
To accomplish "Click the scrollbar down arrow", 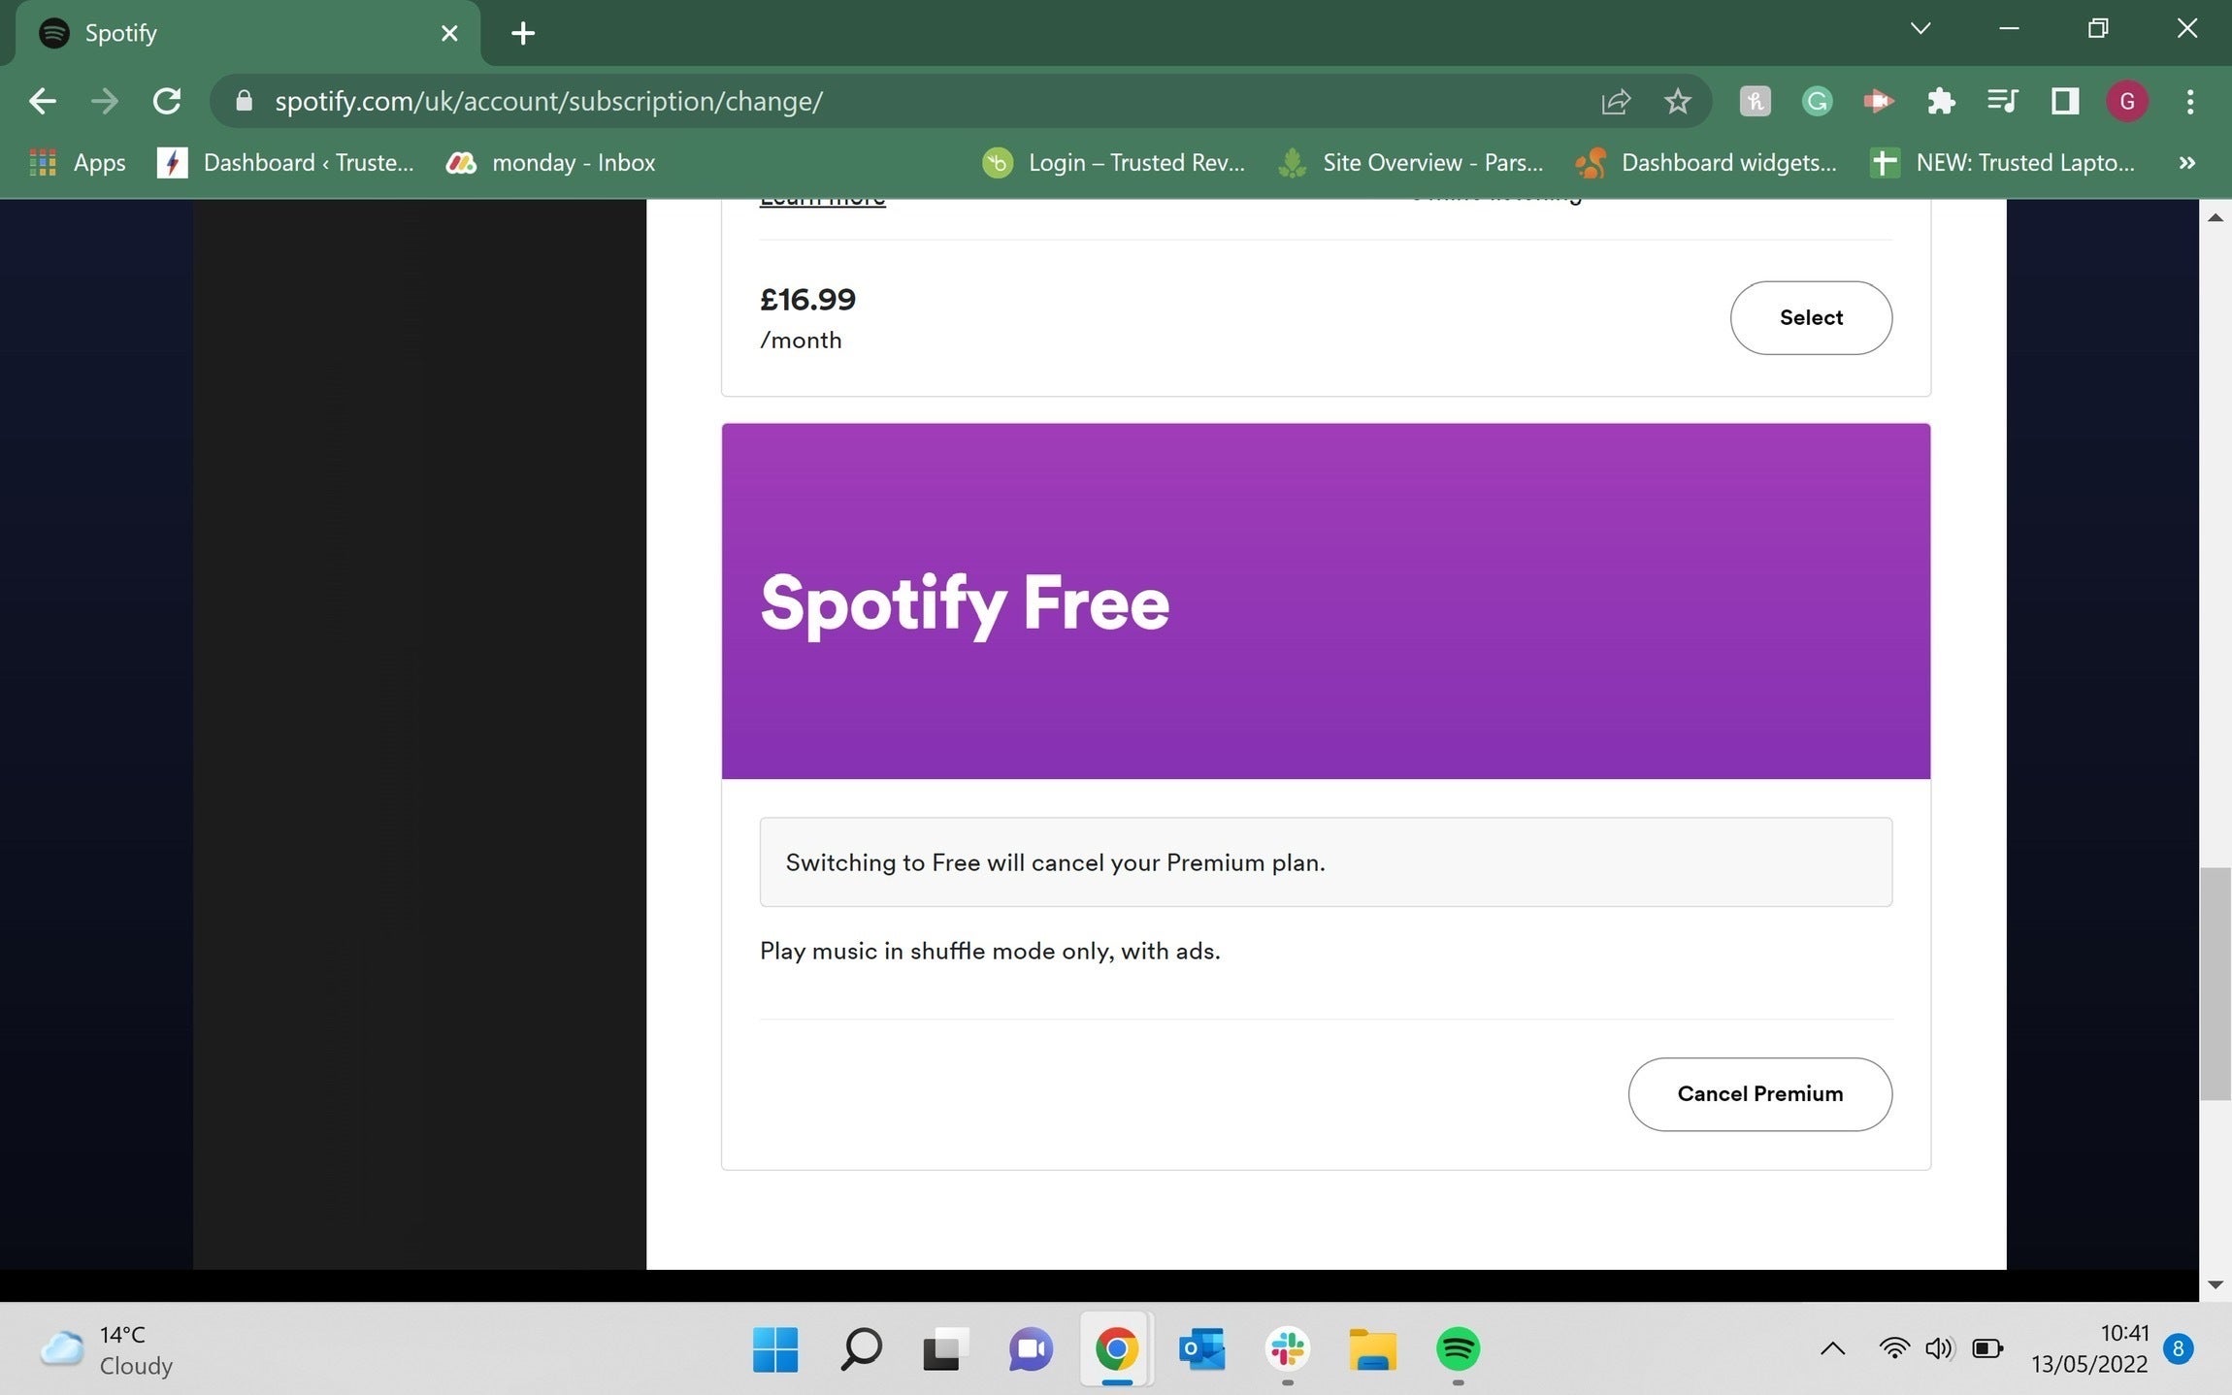I will tap(2215, 1284).
